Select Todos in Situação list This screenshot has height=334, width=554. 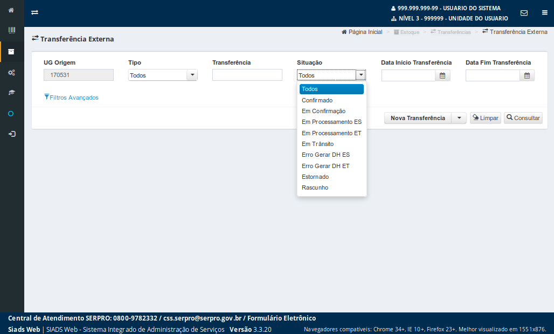331,89
